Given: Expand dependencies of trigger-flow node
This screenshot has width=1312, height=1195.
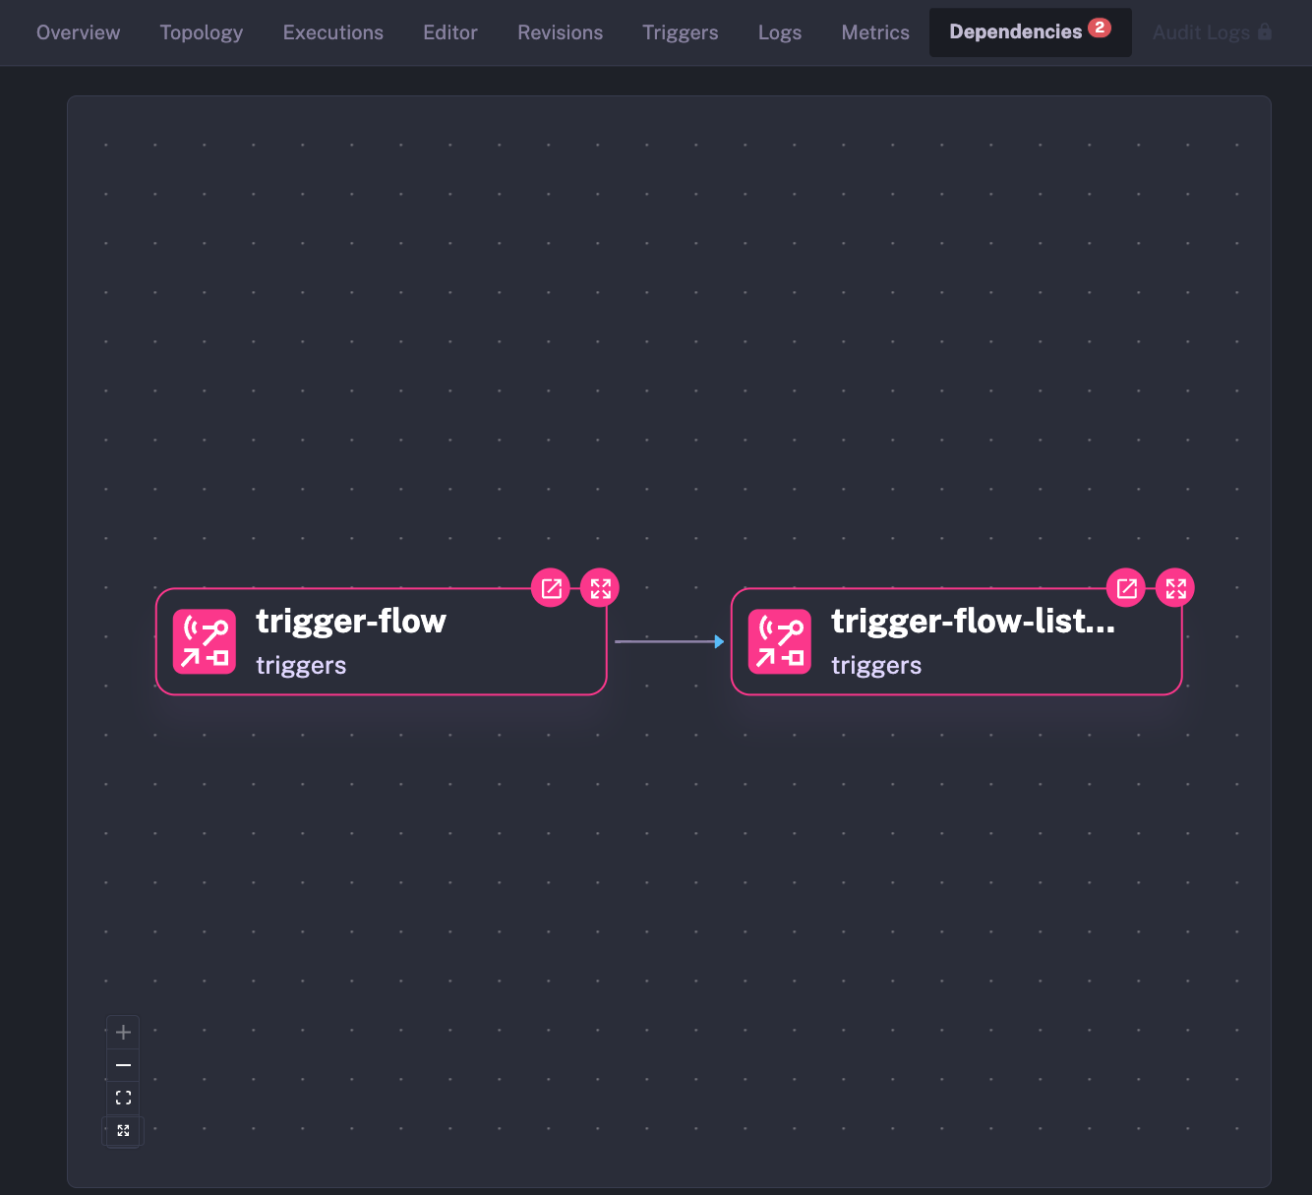Looking at the screenshot, I should coord(600,588).
